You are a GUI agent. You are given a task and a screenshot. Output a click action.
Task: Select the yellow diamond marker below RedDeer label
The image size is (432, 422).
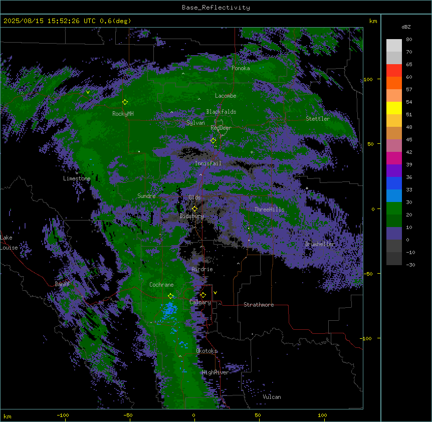click(x=213, y=141)
